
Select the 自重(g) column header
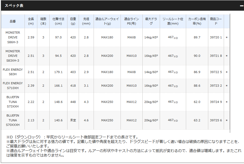coord(73,21)
